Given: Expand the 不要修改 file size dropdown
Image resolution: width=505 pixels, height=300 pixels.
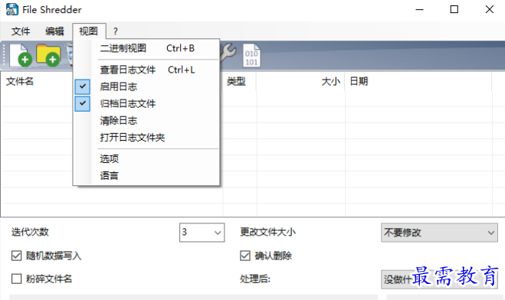Looking at the screenshot, I should pyautogui.click(x=439, y=233).
